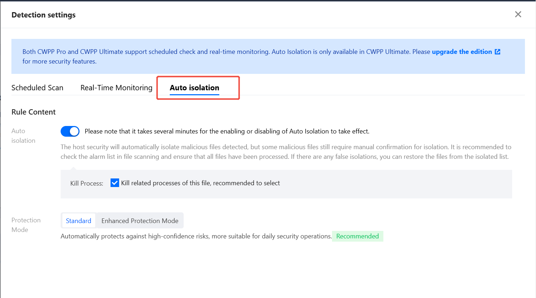This screenshot has height=298, width=536.
Task: Click the Rule Content heading
Action: point(34,112)
